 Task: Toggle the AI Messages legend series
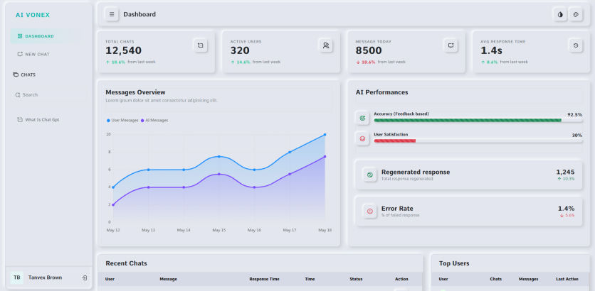[154, 121]
